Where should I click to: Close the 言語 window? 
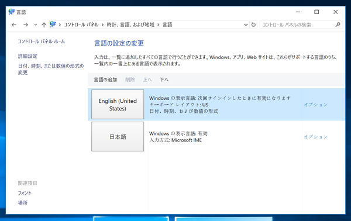coord(335,12)
